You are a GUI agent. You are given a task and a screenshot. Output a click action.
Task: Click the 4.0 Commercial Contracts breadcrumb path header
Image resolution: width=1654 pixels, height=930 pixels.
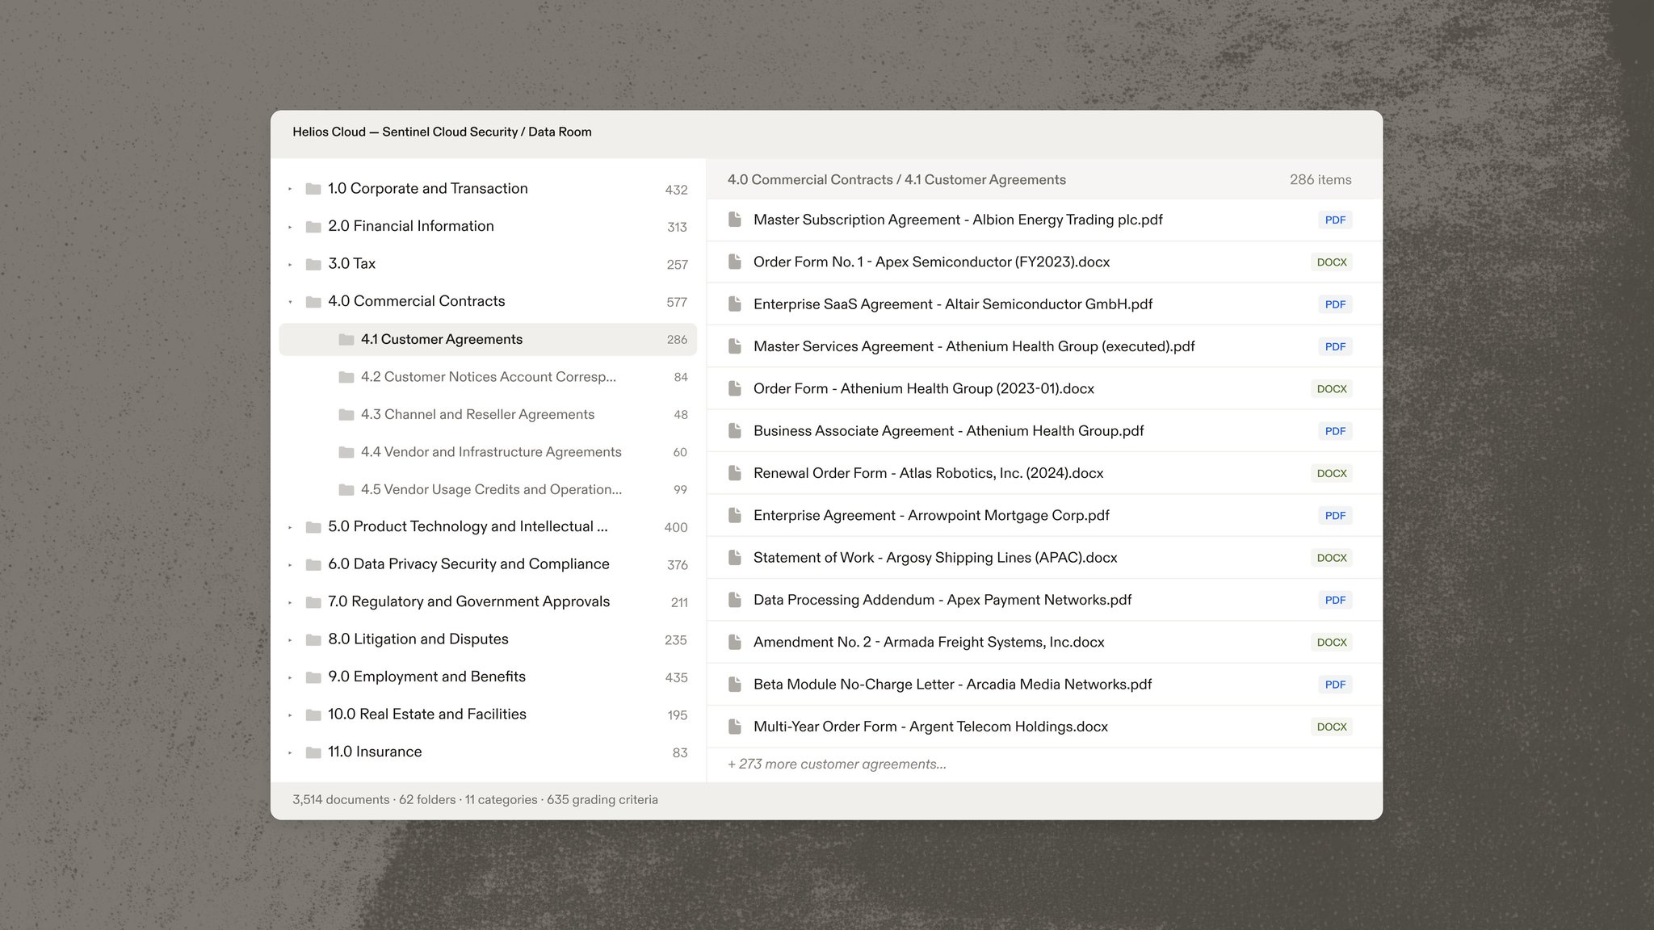point(896,180)
